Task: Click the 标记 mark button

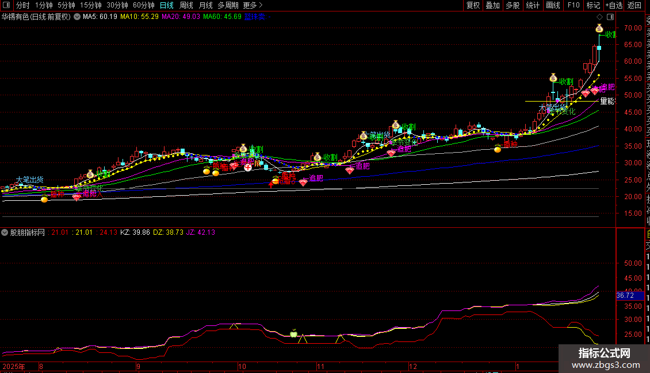Action: point(593,5)
